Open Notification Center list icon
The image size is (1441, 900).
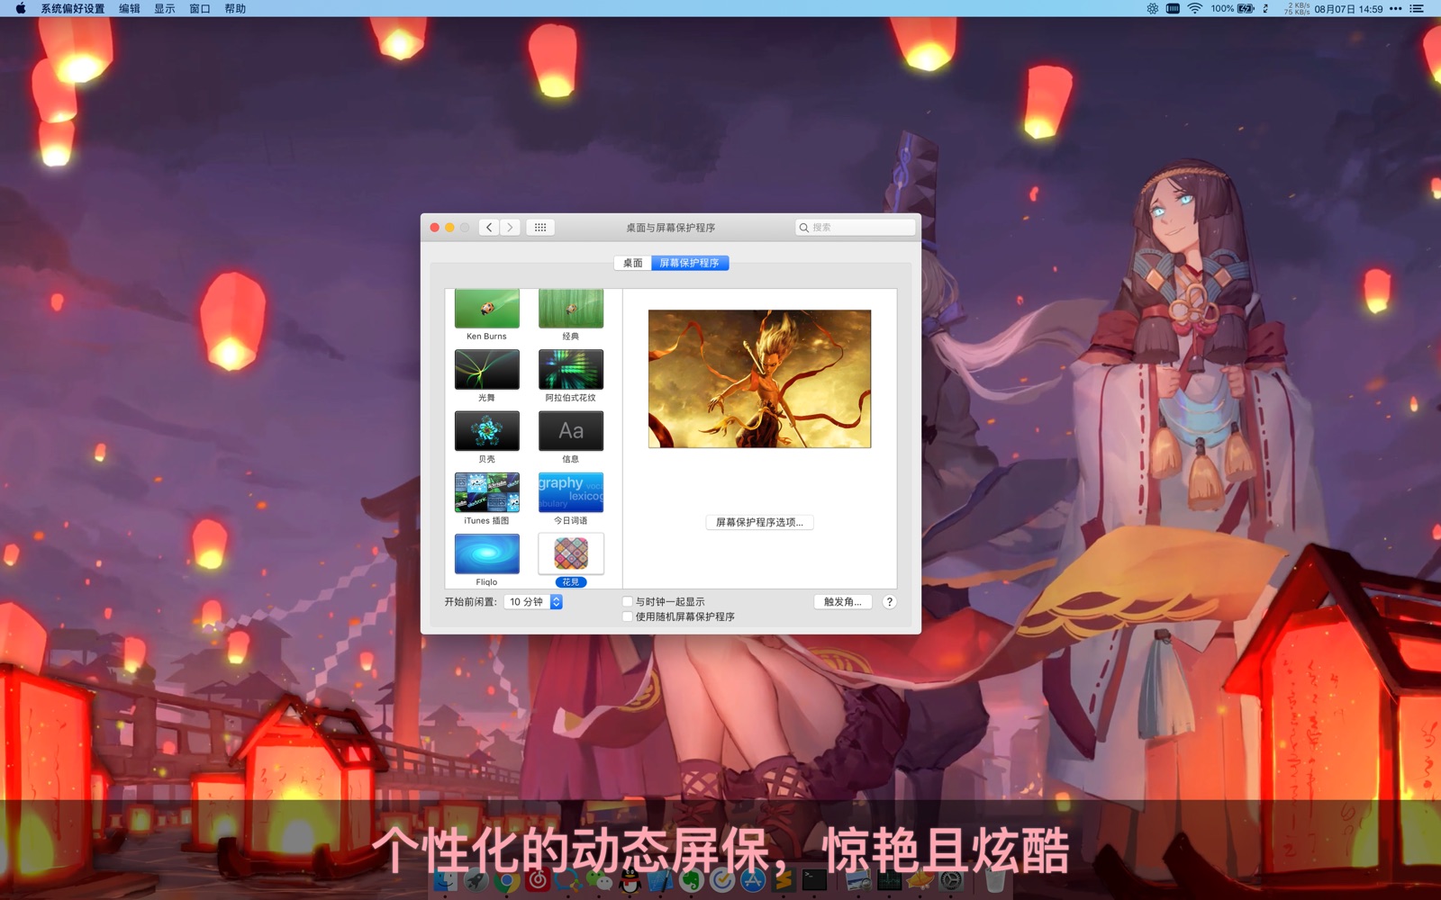pos(1417,9)
